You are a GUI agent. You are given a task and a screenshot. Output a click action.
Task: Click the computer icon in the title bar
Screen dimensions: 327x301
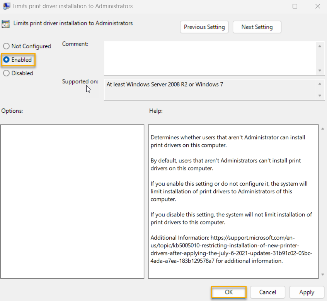7,6
